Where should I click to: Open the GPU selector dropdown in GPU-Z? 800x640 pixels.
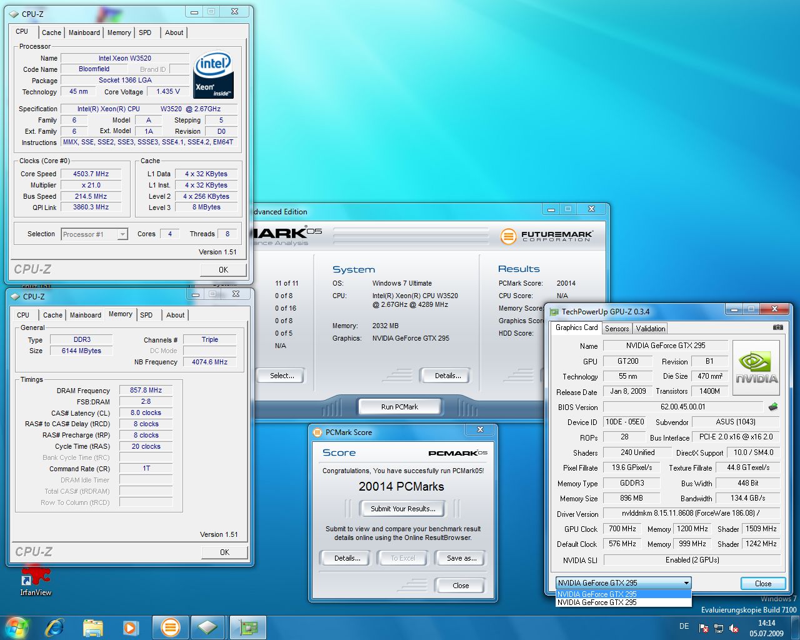pos(624,582)
